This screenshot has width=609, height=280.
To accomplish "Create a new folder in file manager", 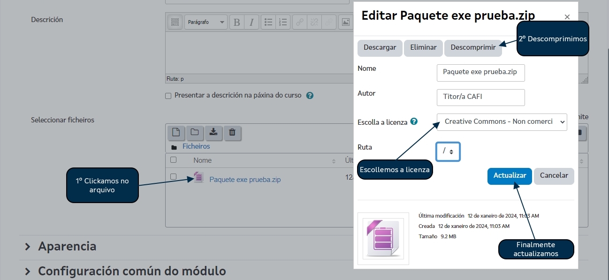I will (x=195, y=132).
